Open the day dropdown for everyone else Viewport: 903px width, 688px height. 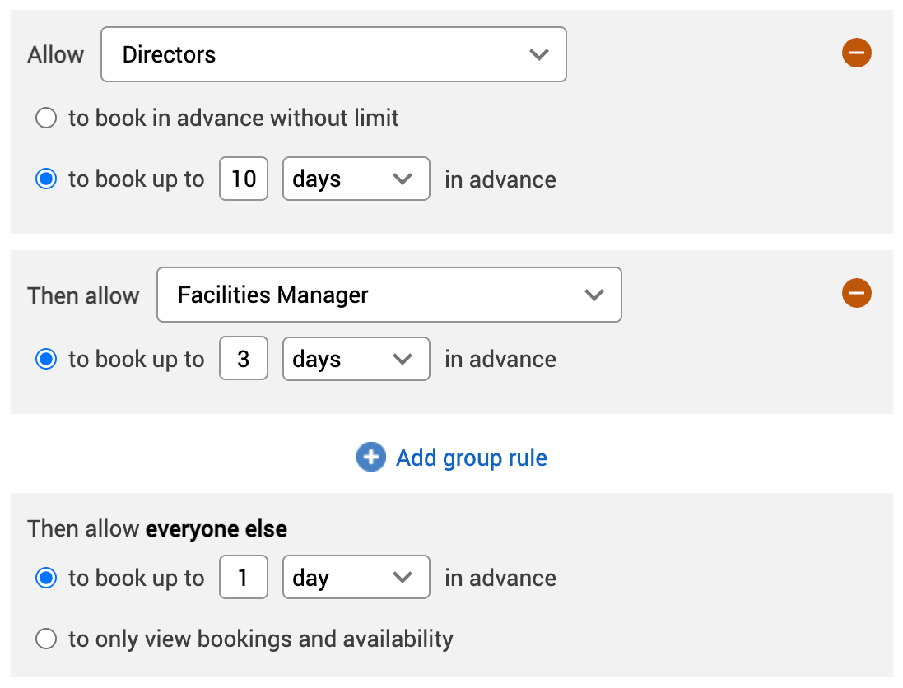pyautogui.click(x=356, y=577)
